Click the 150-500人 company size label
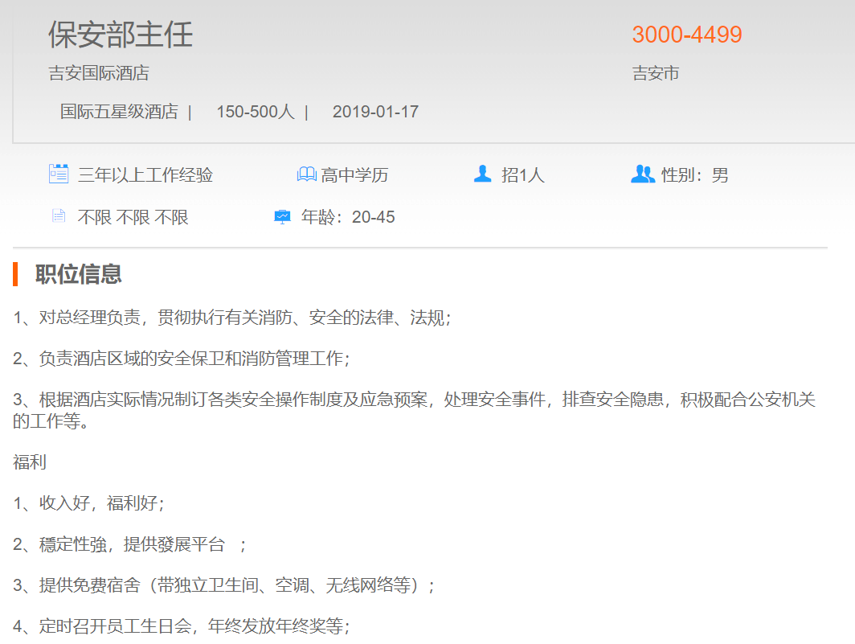Image resolution: width=855 pixels, height=644 pixels. (x=255, y=112)
